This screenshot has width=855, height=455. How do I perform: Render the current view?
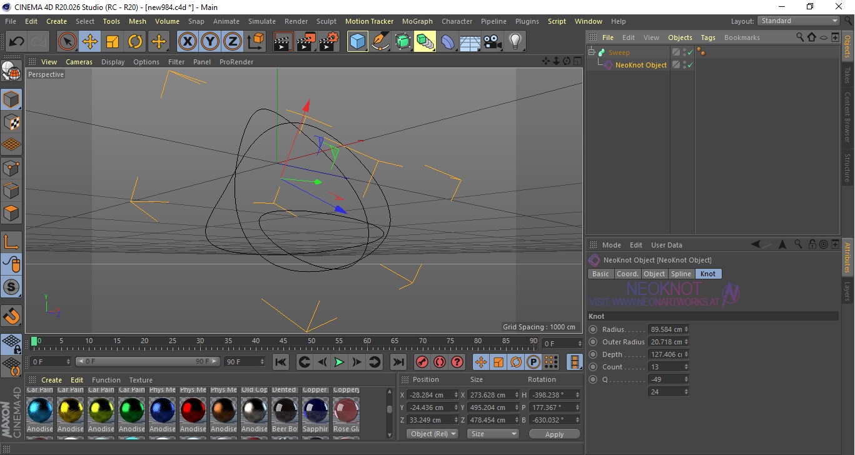pos(283,42)
